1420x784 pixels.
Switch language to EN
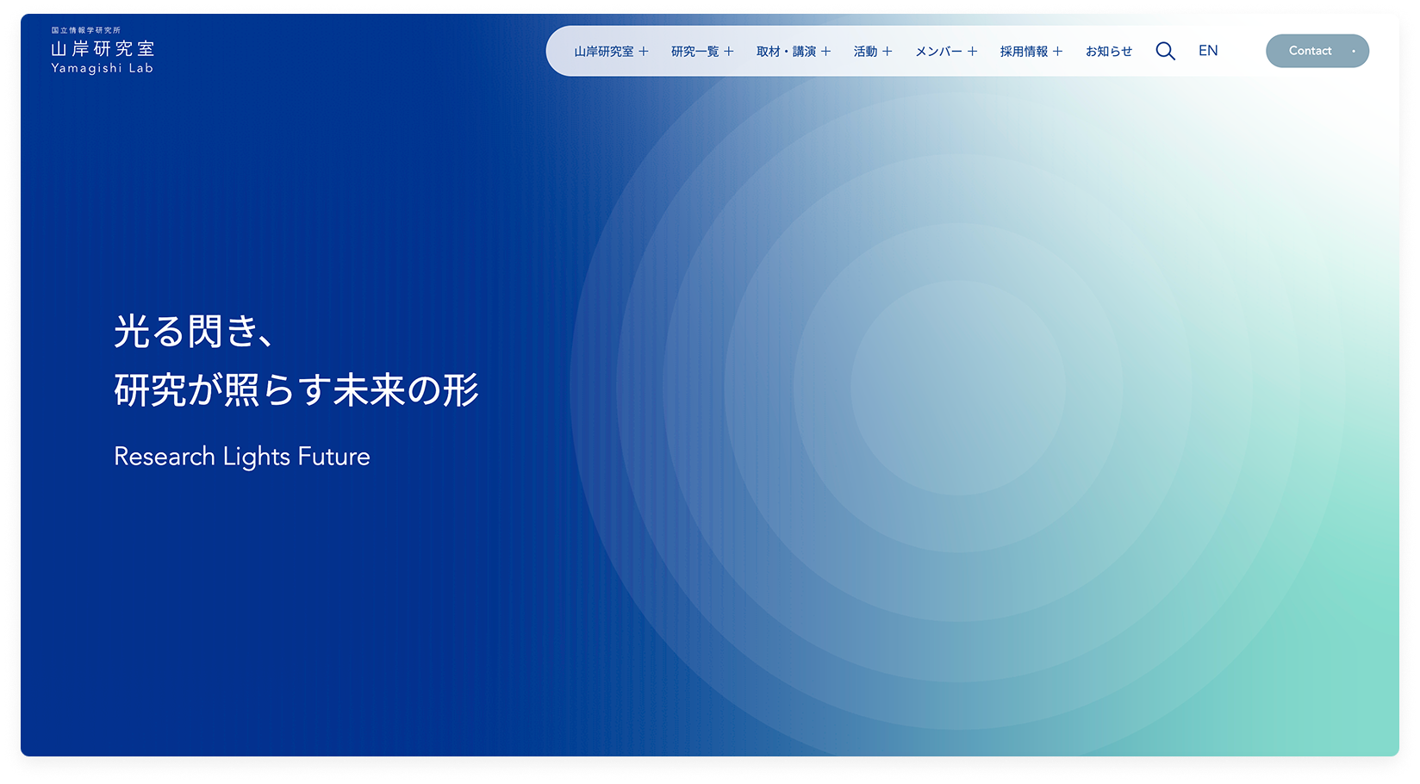[1208, 51]
